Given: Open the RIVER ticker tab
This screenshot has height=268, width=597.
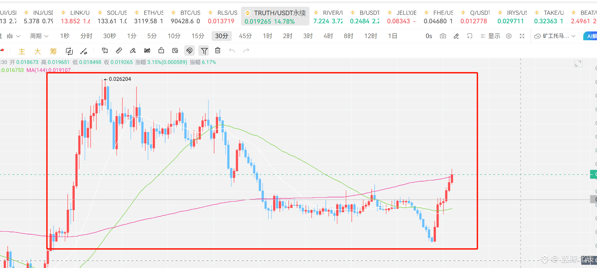Looking at the screenshot, I should (328, 17).
